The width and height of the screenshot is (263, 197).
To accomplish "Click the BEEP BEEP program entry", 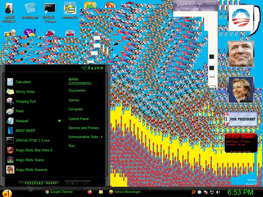I will (21, 131).
